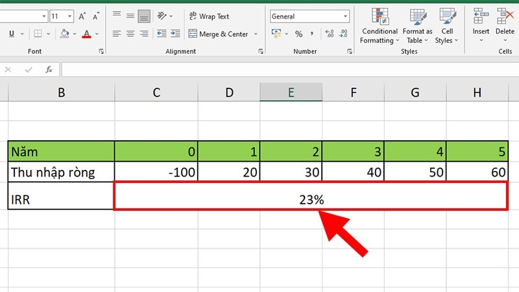Open Format as Table gallery
Image resolution: width=519 pixels, height=292 pixels.
tap(417, 26)
